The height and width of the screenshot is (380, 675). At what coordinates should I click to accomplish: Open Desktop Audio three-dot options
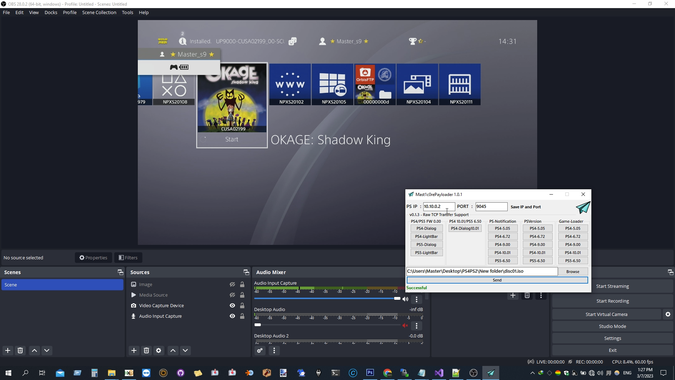(417, 326)
